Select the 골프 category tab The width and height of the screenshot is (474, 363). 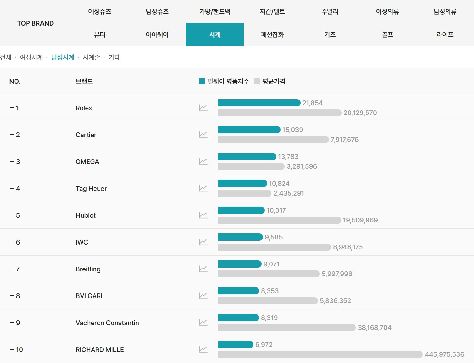coord(387,35)
